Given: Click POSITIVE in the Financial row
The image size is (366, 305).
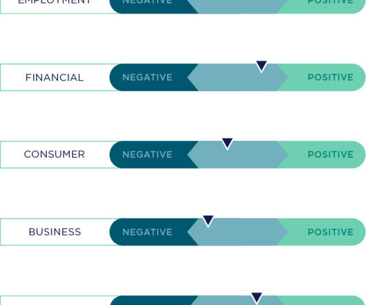Looking at the screenshot, I should 331,77.
